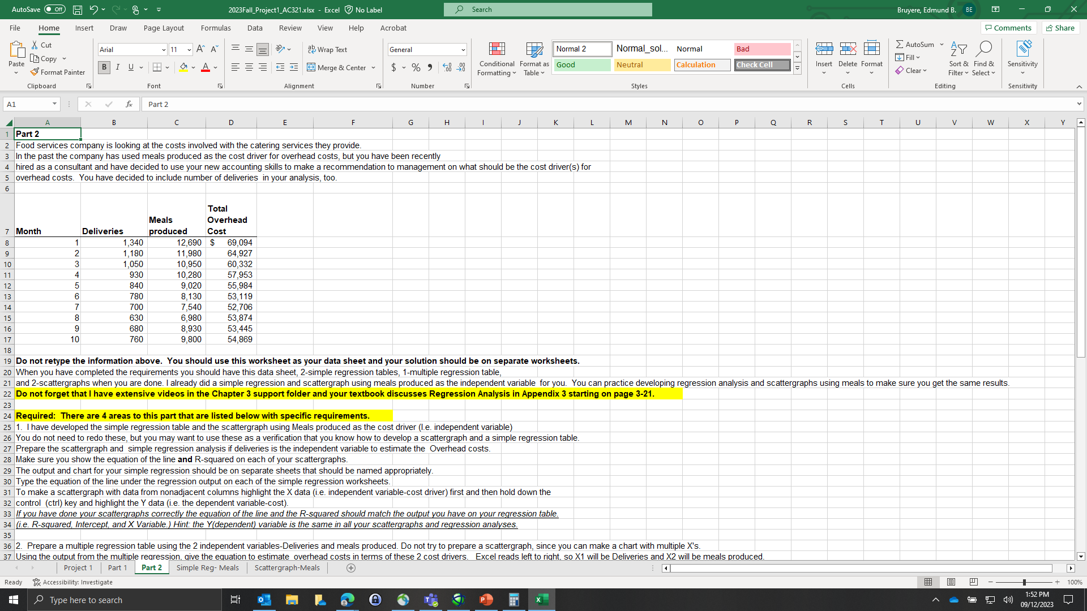Click the Share button
This screenshot has width=1087, height=611.
[1060, 28]
